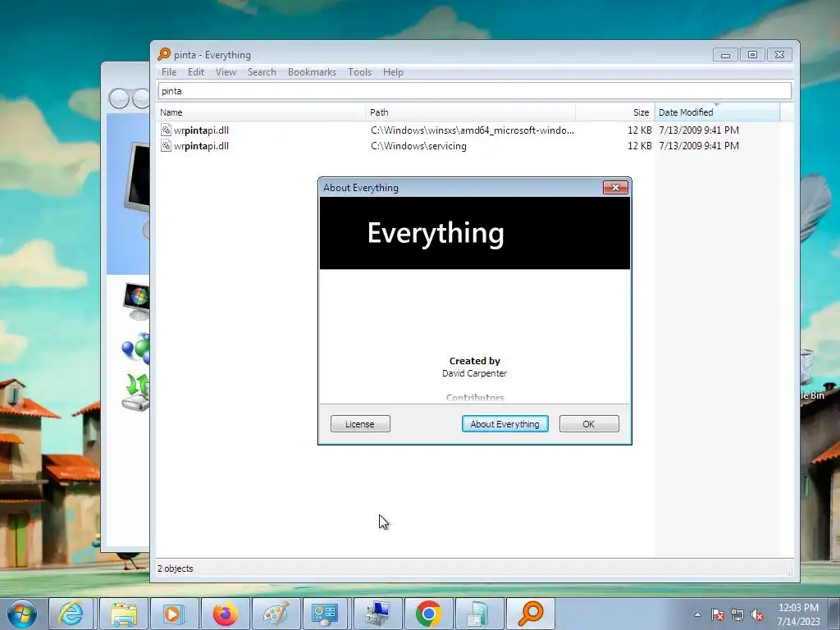This screenshot has width=840, height=630.
Task: Open the Bookmarks menu
Action: (312, 72)
